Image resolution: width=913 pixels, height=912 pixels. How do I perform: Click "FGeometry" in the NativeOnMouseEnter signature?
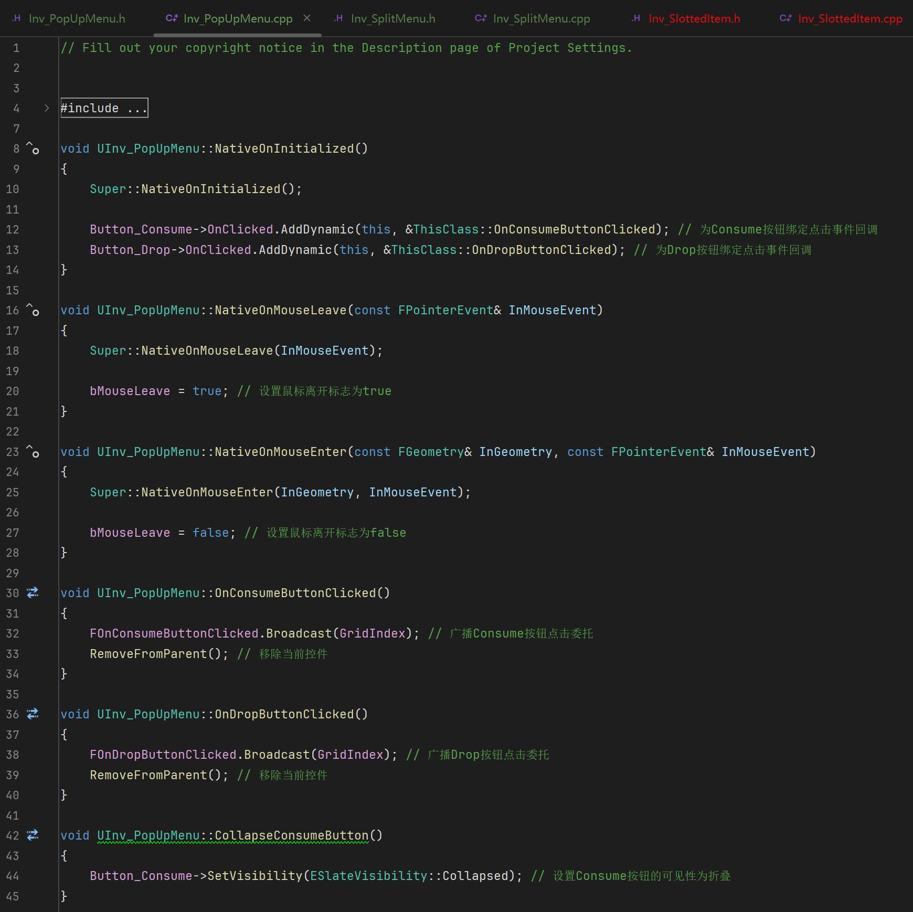tap(431, 452)
